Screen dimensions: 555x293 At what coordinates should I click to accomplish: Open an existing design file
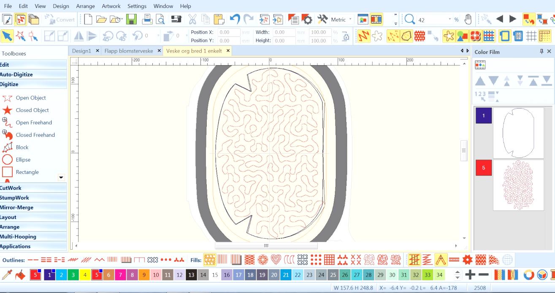point(101,19)
